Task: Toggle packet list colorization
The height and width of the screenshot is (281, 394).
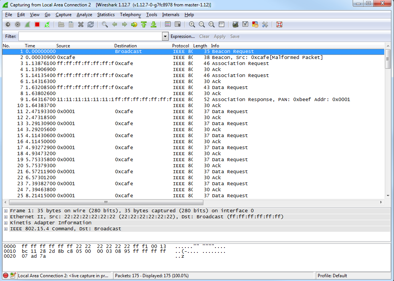Action: point(168,25)
